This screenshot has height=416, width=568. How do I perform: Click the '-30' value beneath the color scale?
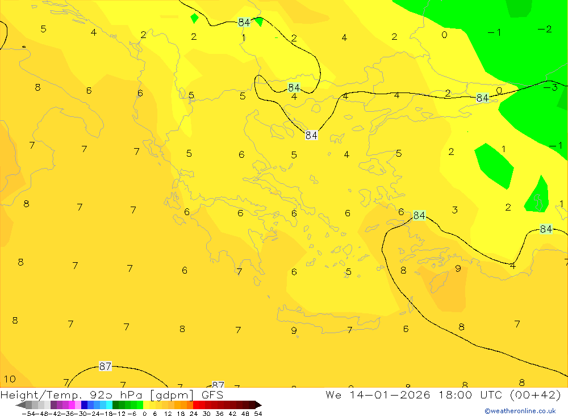[x=81, y=414]
